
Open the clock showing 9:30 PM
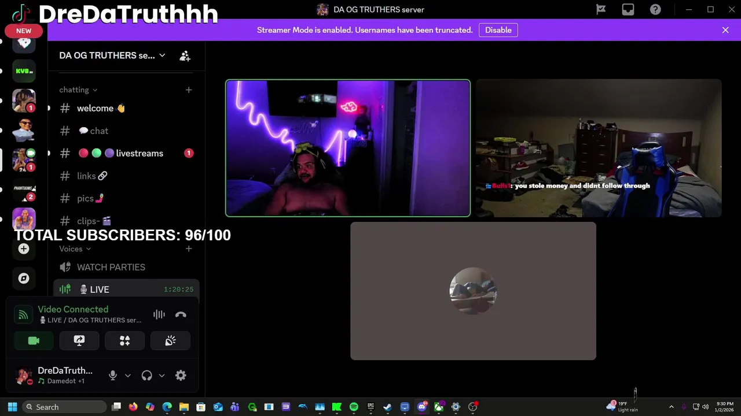[725, 407]
